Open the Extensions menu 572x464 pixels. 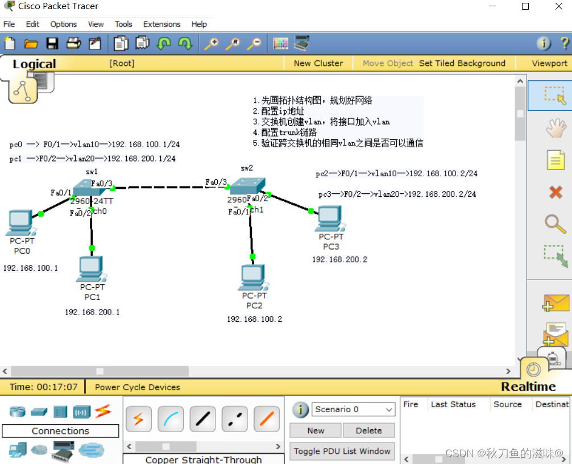point(161,24)
